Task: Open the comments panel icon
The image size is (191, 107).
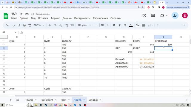Action: click(153, 15)
